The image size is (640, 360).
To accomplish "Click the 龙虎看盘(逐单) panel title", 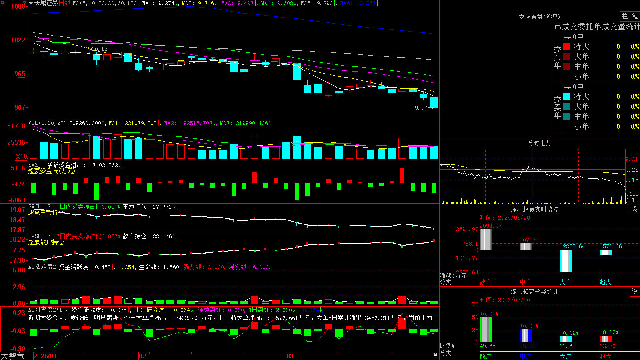I will [539, 16].
